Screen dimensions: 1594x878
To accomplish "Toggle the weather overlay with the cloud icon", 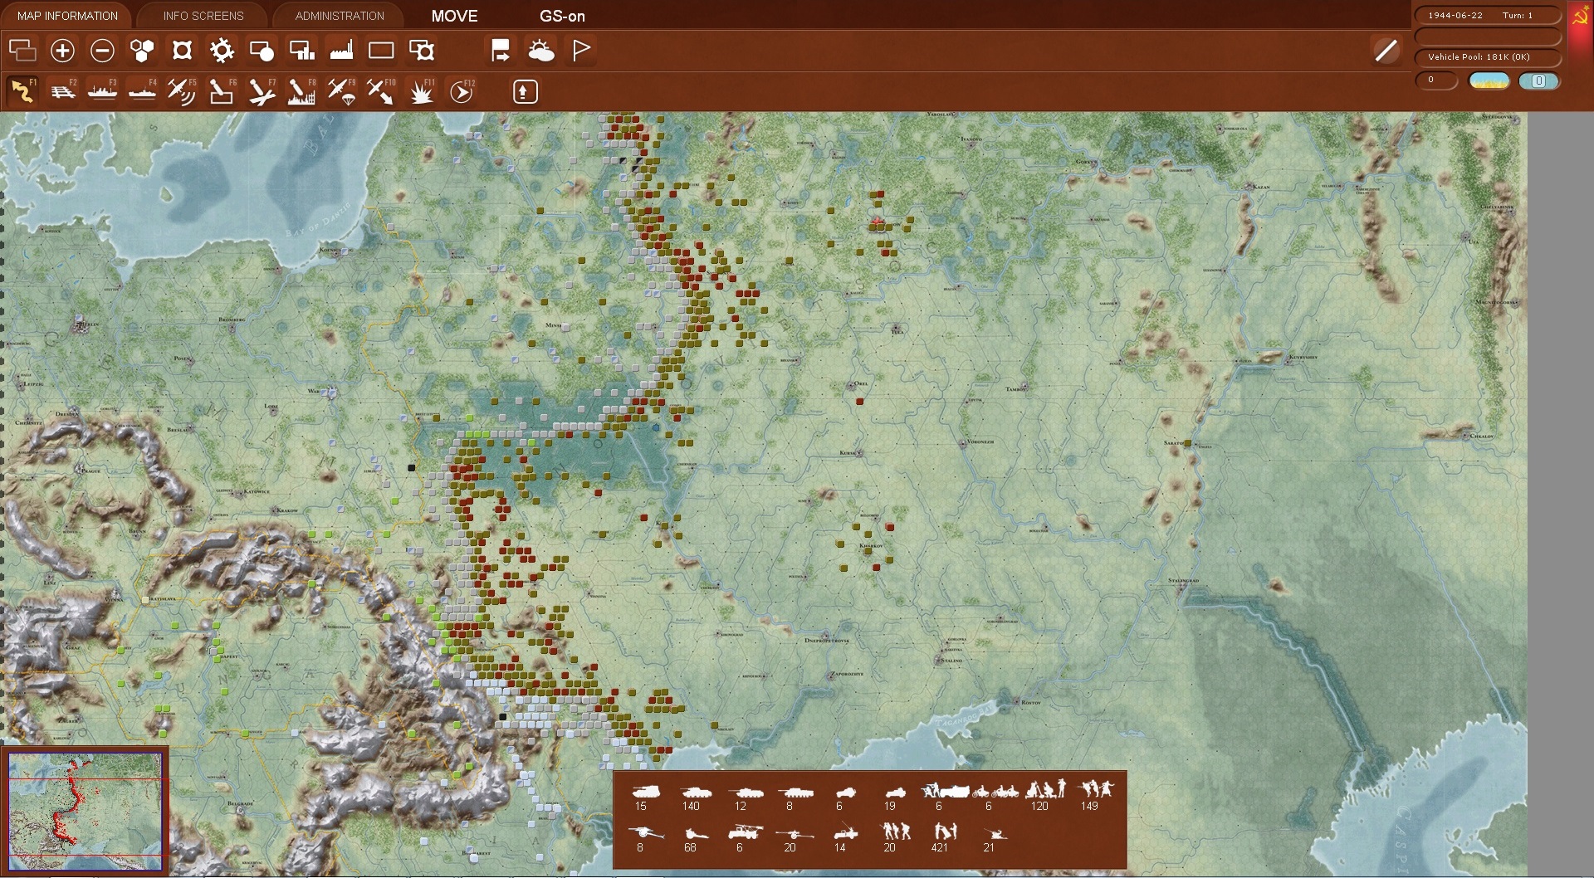I will pyautogui.click(x=541, y=50).
